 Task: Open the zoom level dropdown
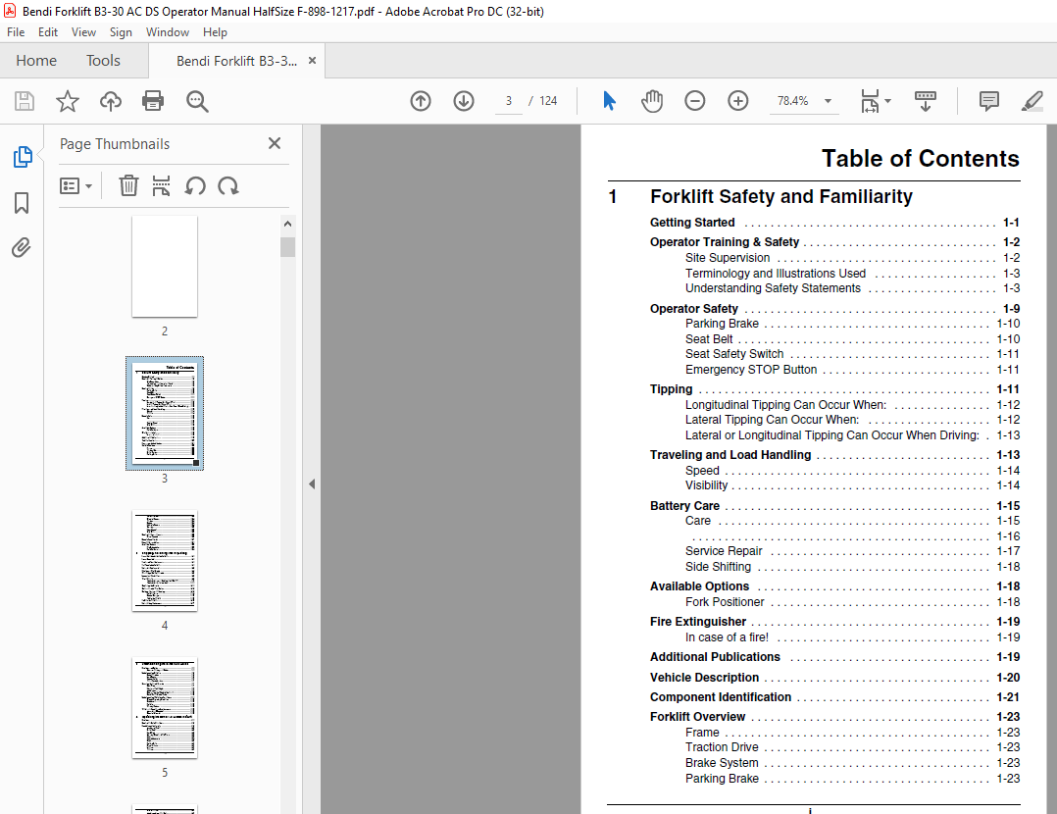828,101
